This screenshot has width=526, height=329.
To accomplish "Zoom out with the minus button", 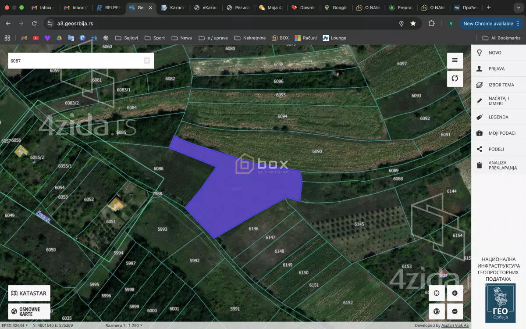I will click(x=455, y=311).
